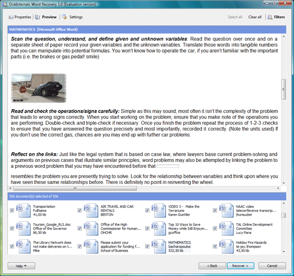294x276 pixels.
Task: Uncheck the Transportation document checkbox
Action: [12, 211]
